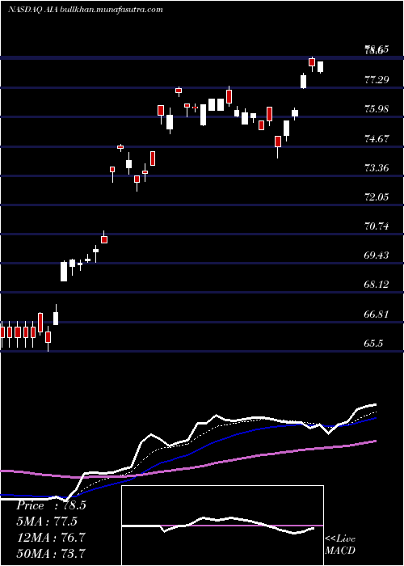The width and height of the screenshot is (404, 566).
Task: Click the 74.67 price axis label
Action: click(377, 138)
